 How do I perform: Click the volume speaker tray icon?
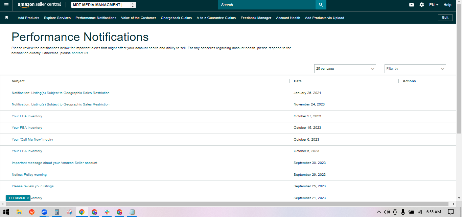tap(387, 212)
